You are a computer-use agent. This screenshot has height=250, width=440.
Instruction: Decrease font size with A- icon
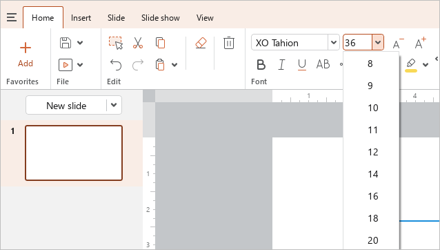coord(398,43)
